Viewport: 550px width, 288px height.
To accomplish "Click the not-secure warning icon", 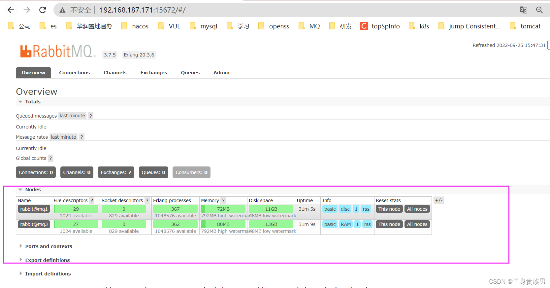I will point(62,10).
